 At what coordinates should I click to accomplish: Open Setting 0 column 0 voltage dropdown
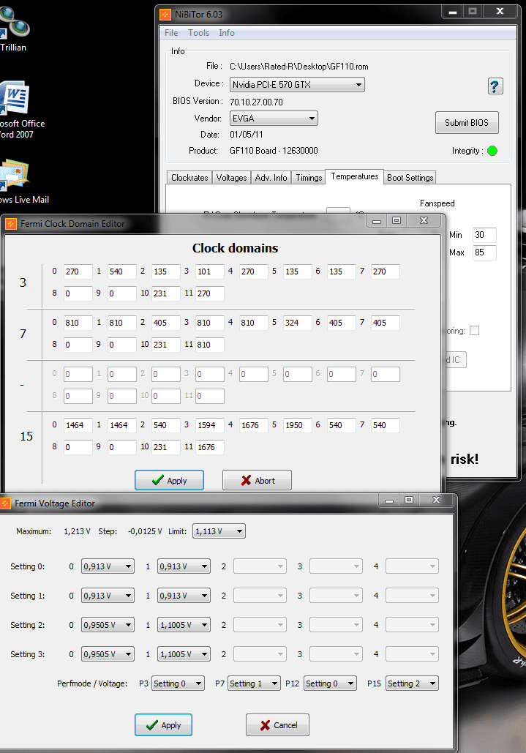[108, 566]
